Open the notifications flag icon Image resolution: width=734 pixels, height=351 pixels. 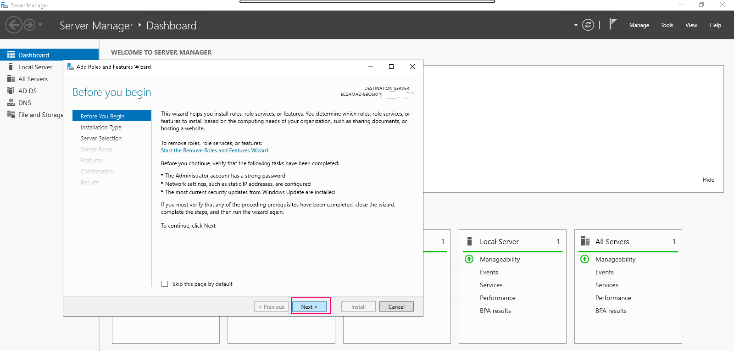point(613,24)
